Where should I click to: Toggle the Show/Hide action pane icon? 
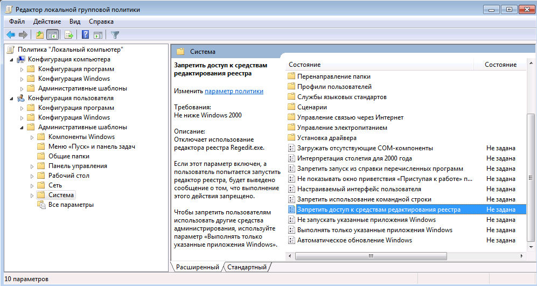tap(98, 34)
